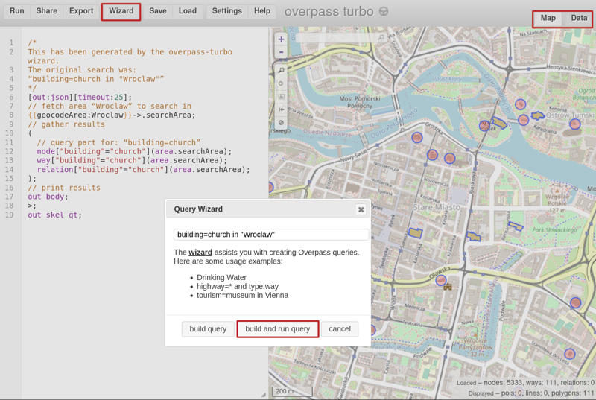This screenshot has width=596, height=400.
Task: Click the Query Wizard dialog title
Action: click(198, 209)
